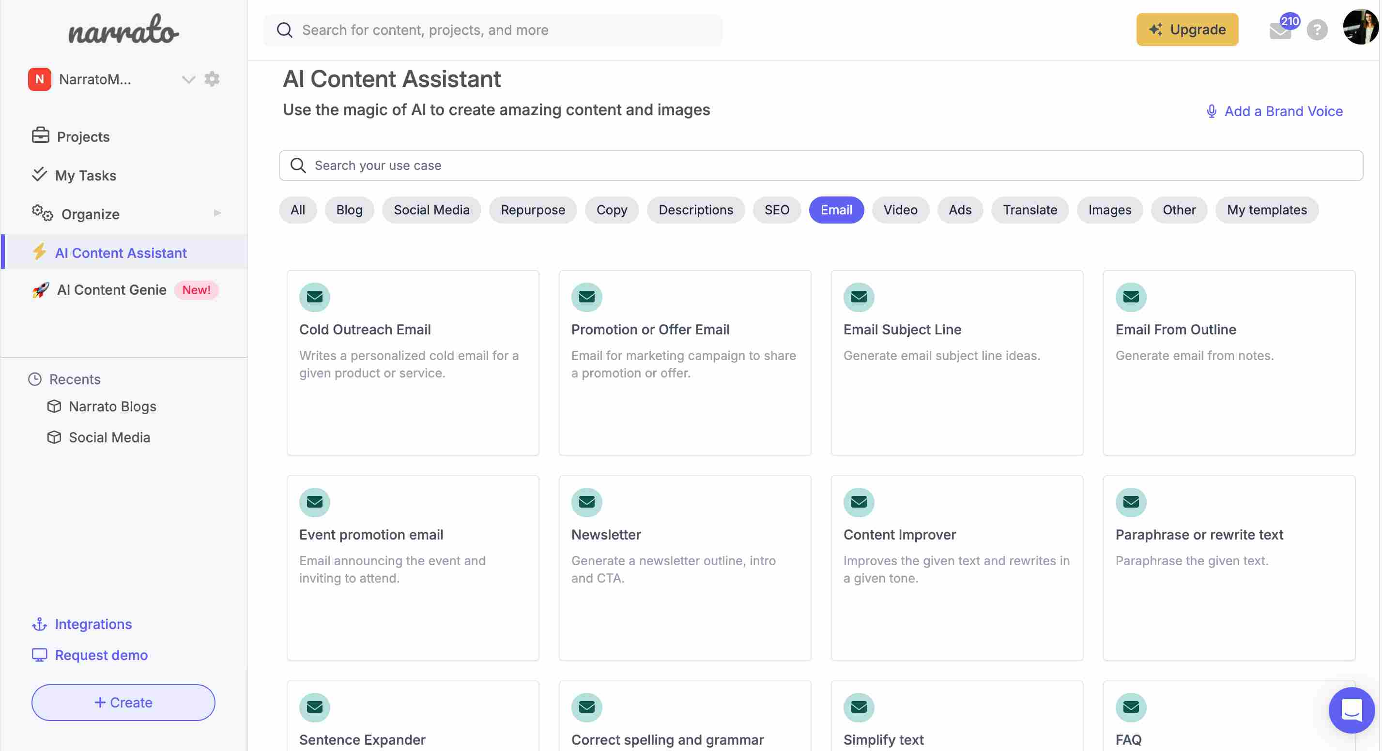Select the Social Media filter tab
Screen dimensions: 1382x751
pyautogui.click(x=431, y=209)
